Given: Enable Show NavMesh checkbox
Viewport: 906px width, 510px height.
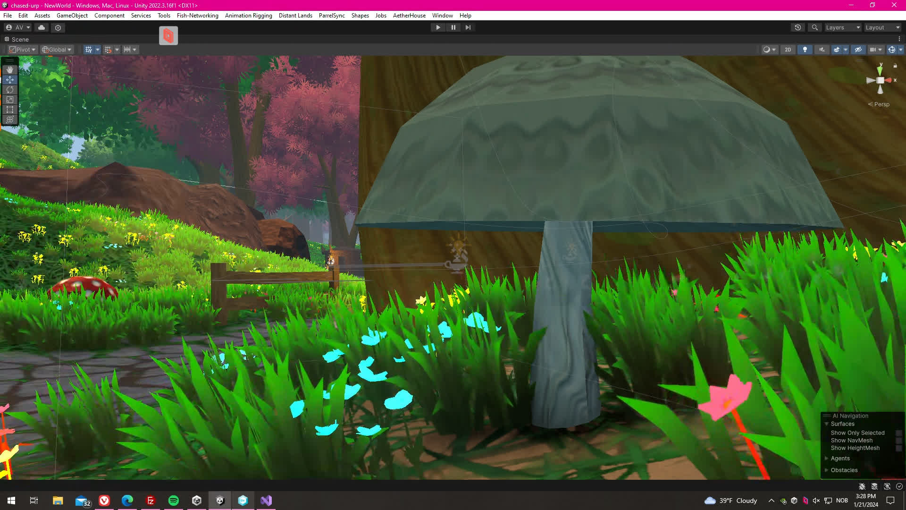Looking at the screenshot, I should (898, 441).
